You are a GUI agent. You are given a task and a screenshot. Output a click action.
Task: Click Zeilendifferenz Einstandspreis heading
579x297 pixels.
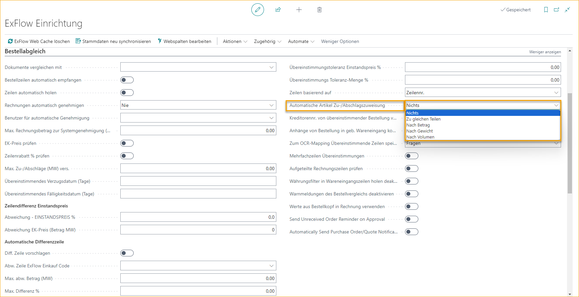[36, 206]
